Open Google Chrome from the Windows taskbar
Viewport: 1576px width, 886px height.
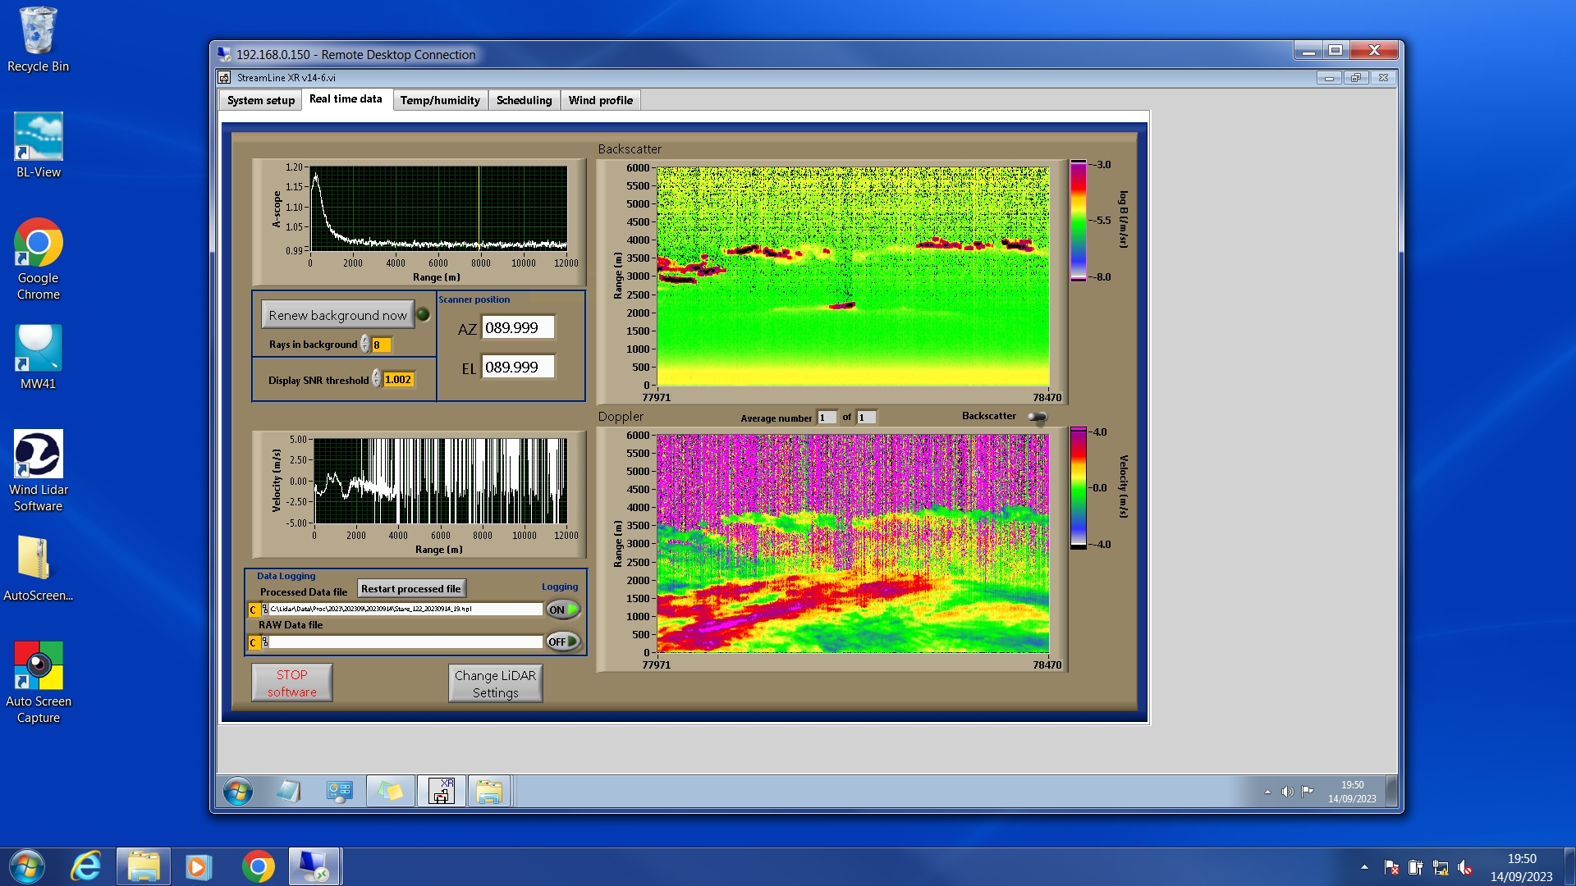pos(258,866)
